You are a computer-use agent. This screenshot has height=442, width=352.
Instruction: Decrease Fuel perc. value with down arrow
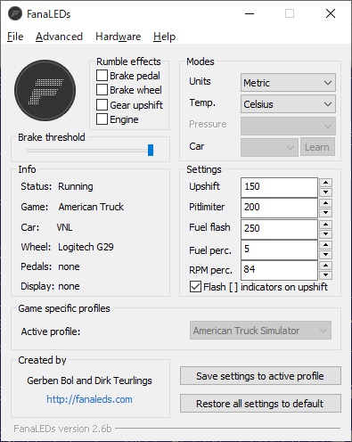click(x=326, y=255)
